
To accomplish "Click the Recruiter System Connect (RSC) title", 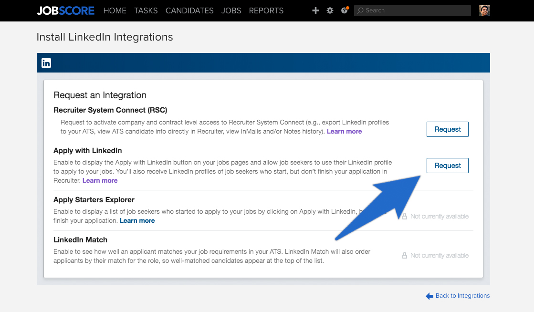I will (x=110, y=110).
